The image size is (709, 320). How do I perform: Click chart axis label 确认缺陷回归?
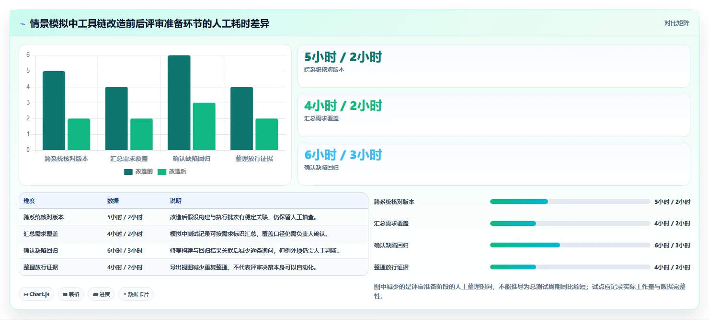192,159
